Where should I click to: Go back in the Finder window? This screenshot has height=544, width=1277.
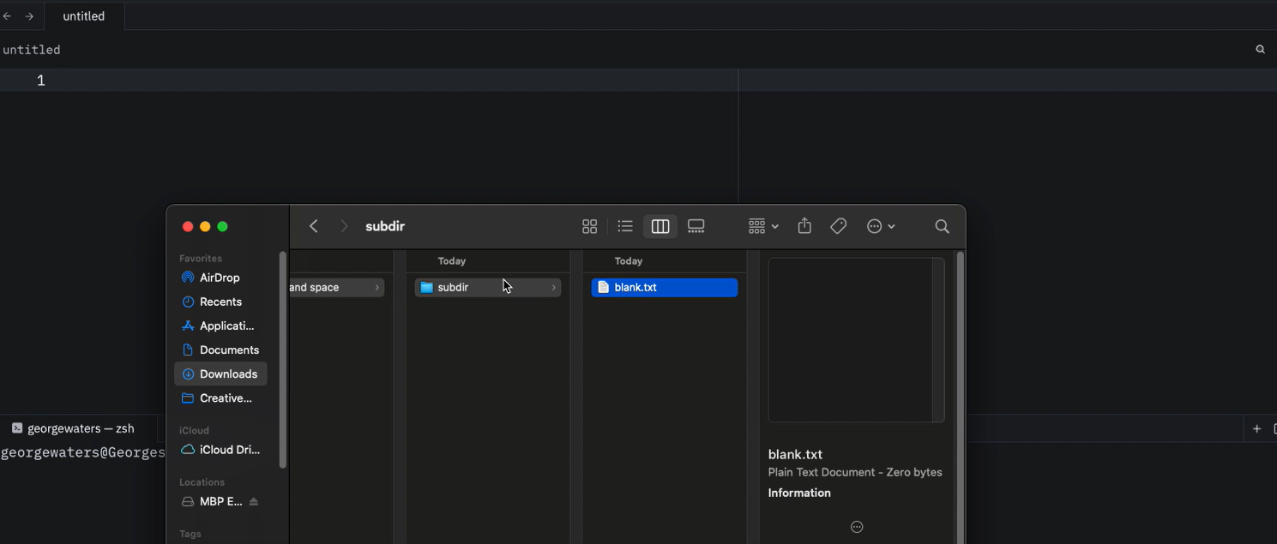click(x=314, y=226)
